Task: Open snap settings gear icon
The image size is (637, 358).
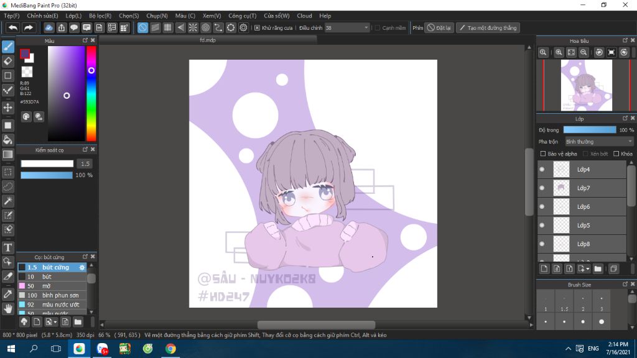Action: coord(243,27)
